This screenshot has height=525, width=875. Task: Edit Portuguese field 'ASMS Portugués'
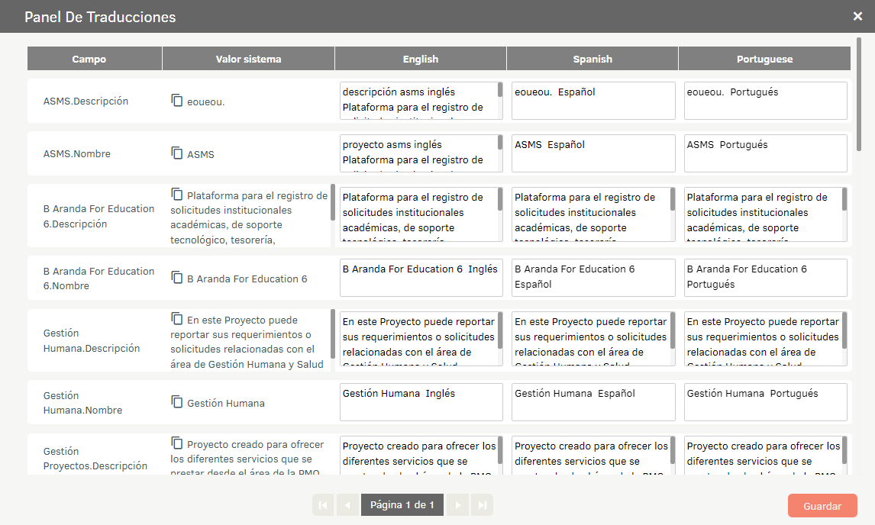point(766,153)
